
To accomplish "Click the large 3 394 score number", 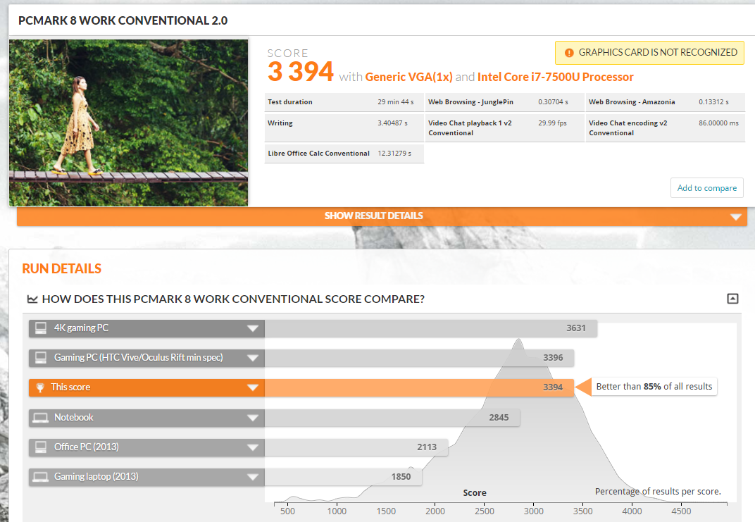I will (301, 72).
